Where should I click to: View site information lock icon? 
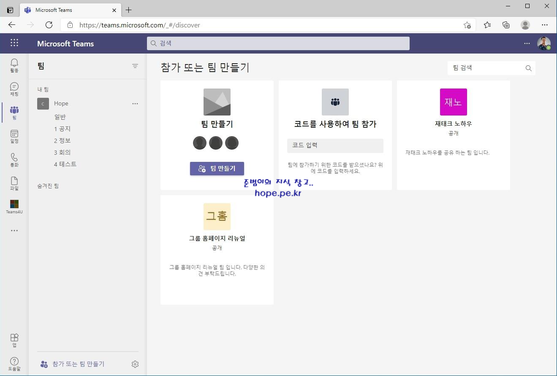[x=70, y=25]
